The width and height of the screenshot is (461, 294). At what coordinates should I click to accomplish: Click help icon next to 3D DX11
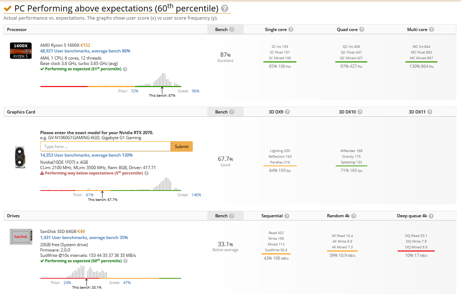click(430, 112)
